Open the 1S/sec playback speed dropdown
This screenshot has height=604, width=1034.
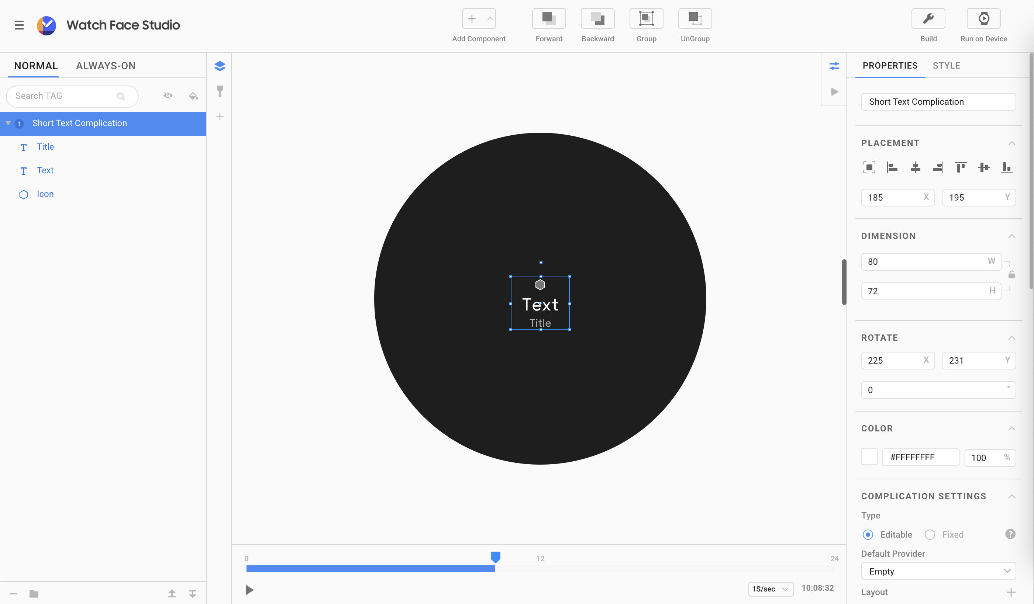tap(770, 589)
